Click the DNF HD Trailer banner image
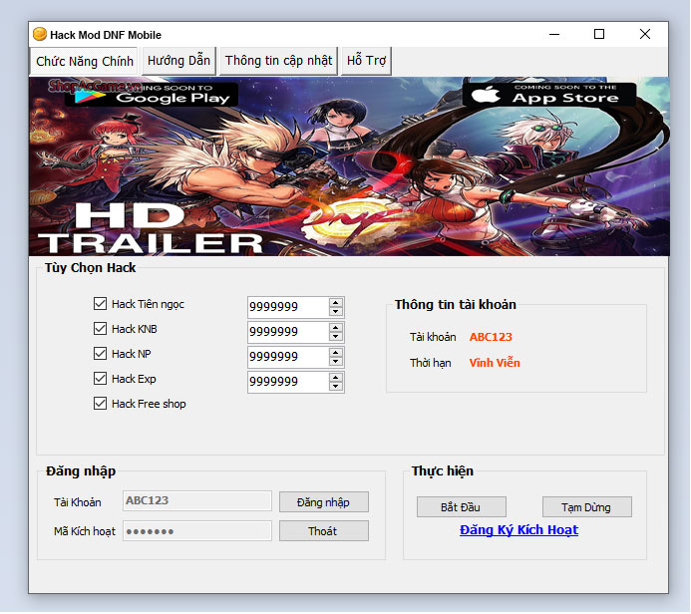The height and width of the screenshot is (614, 691). tap(349, 166)
